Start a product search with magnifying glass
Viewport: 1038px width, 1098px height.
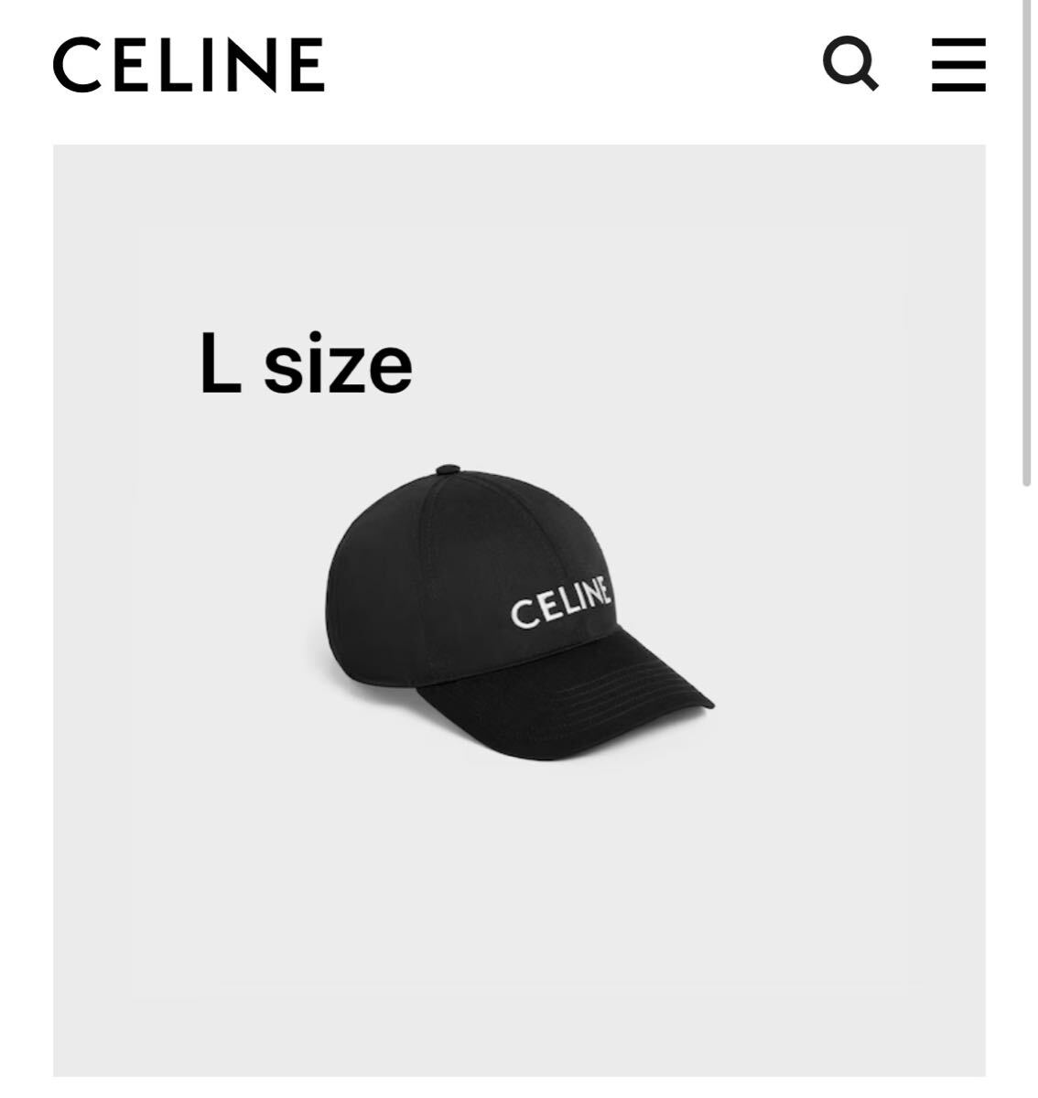coord(850,64)
